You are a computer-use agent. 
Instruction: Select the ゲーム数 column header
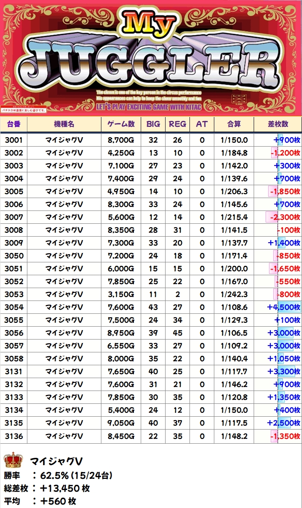point(121,124)
